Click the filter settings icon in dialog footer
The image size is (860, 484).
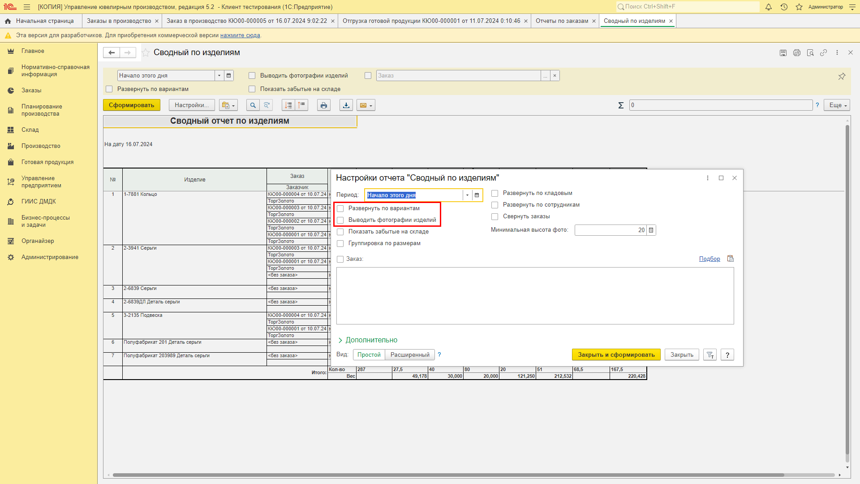point(710,355)
